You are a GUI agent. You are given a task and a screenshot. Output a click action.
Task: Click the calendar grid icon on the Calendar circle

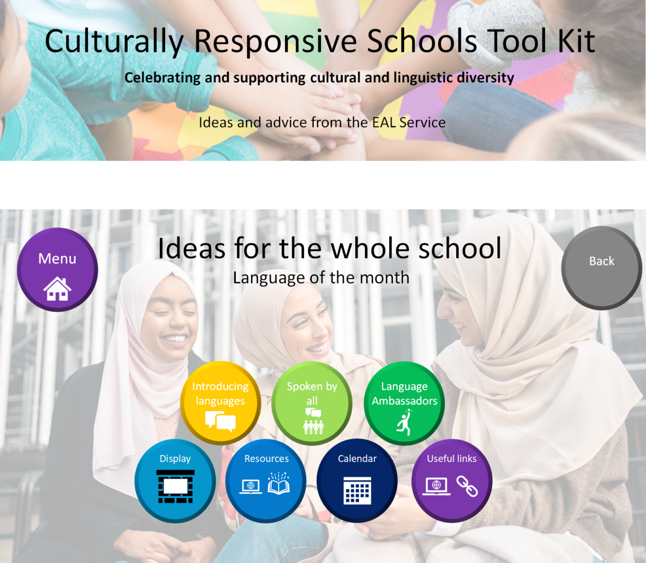click(357, 491)
